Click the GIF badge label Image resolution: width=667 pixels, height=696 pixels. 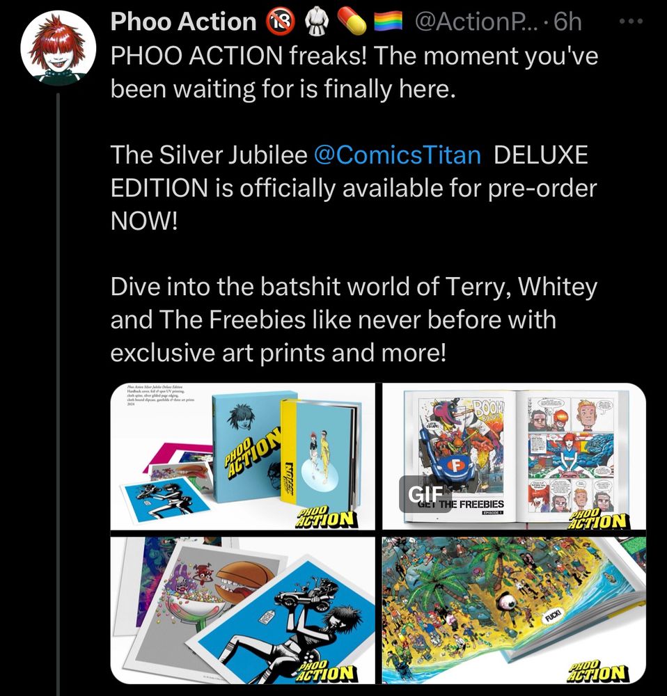(425, 493)
